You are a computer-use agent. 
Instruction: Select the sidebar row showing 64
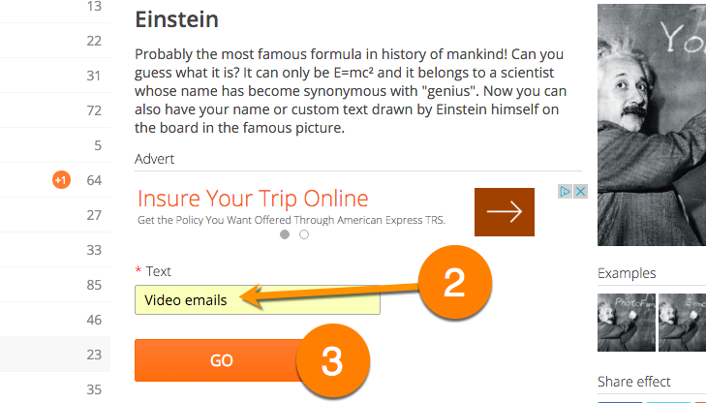pyautogui.click(x=55, y=180)
